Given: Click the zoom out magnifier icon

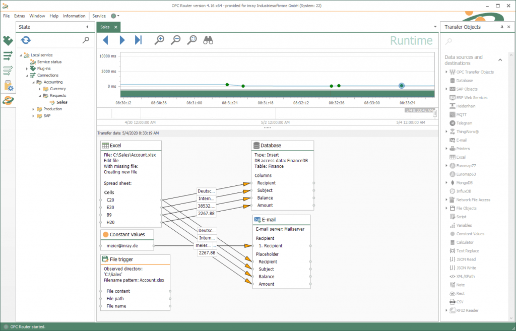Looking at the screenshot, I should click(x=176, y=40).
